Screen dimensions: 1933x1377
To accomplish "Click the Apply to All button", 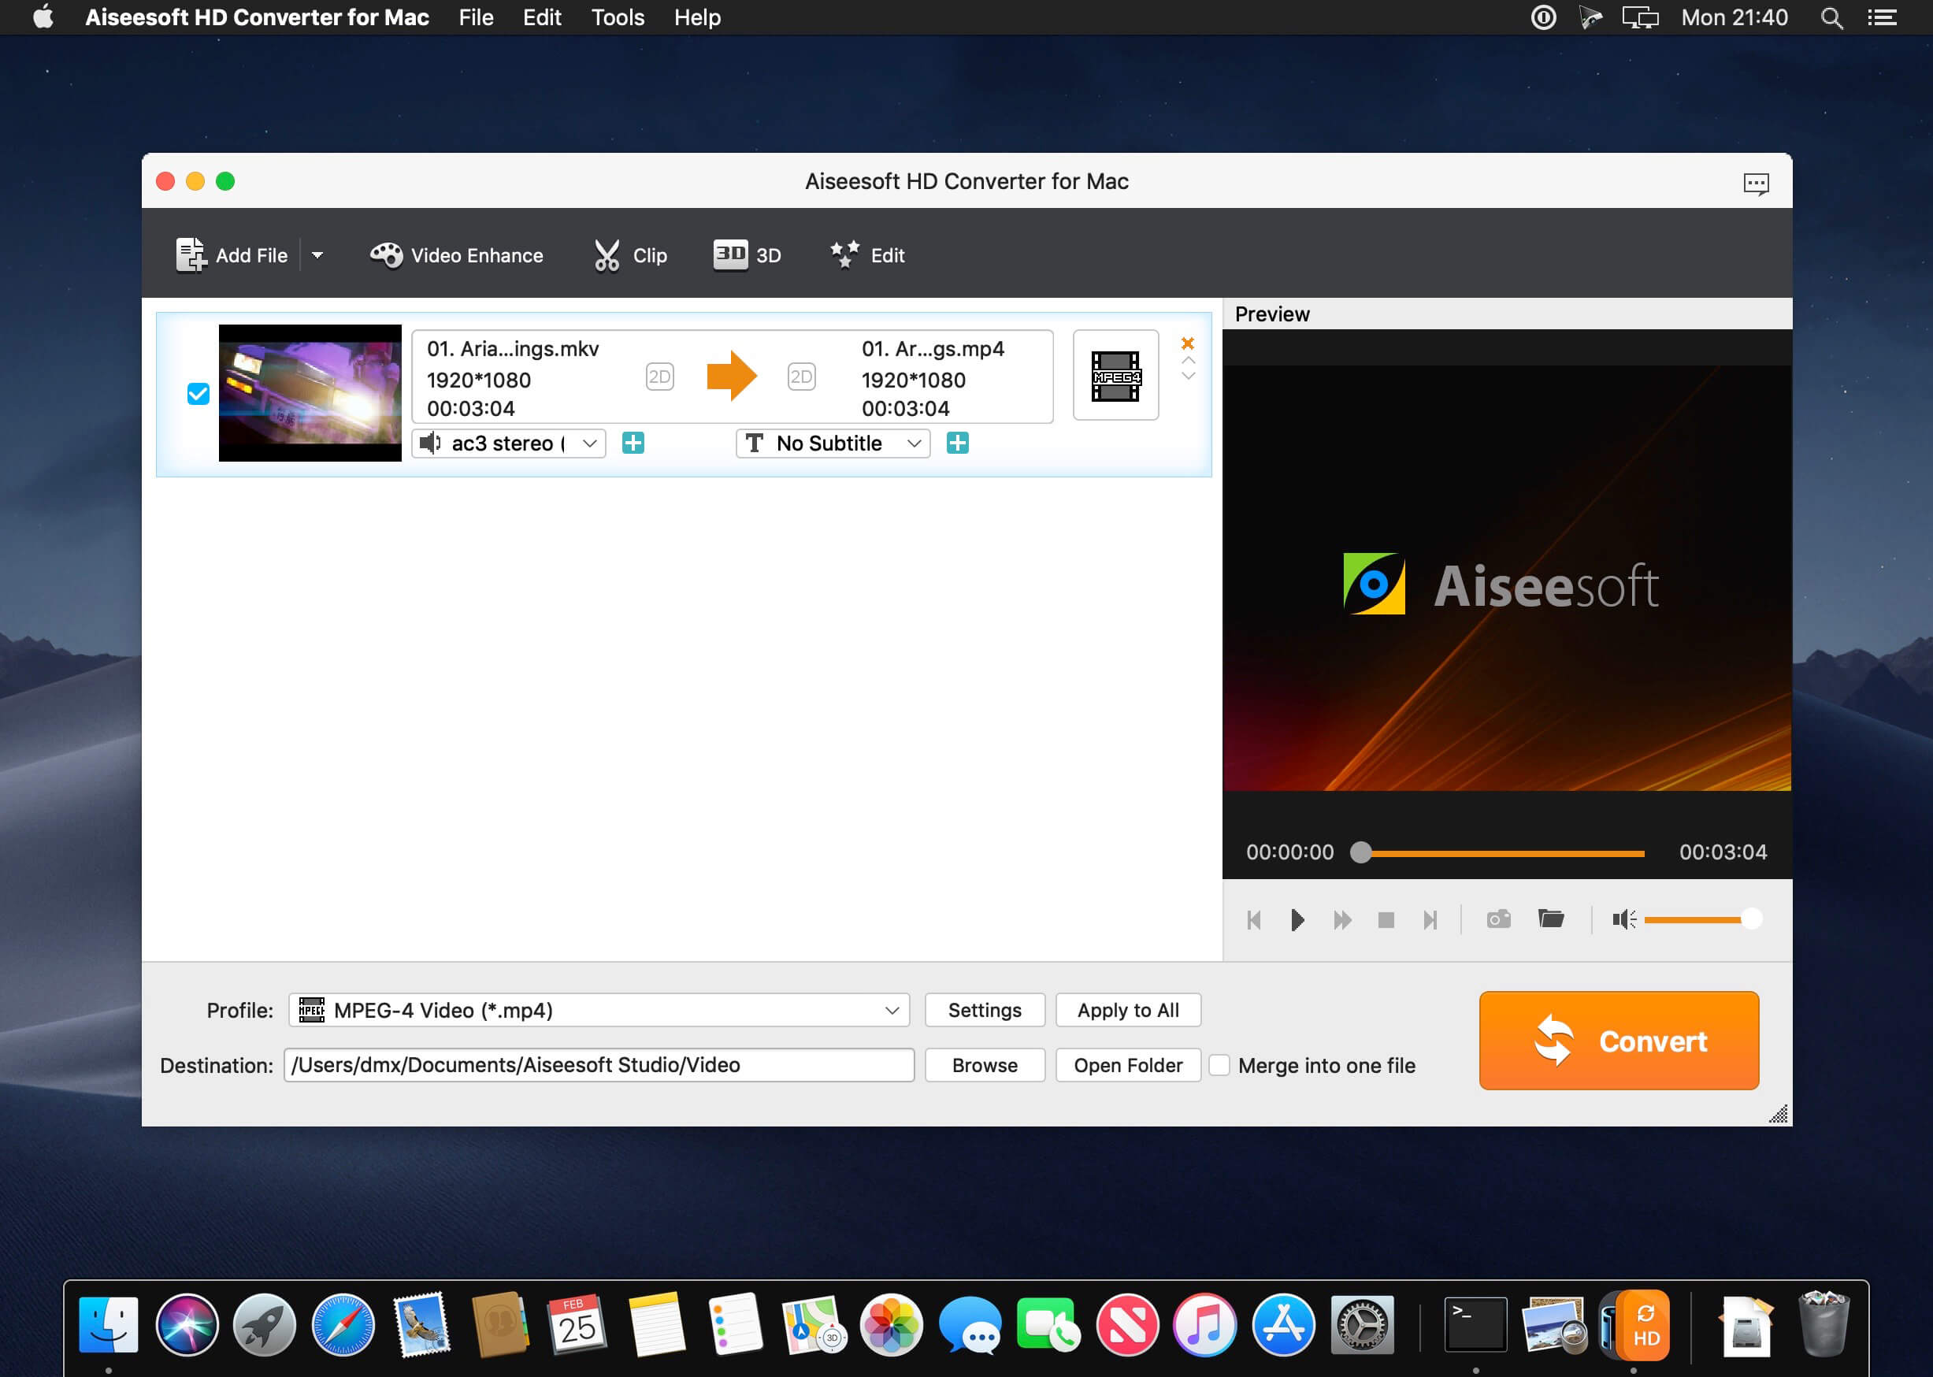I will point(1128,1010).
